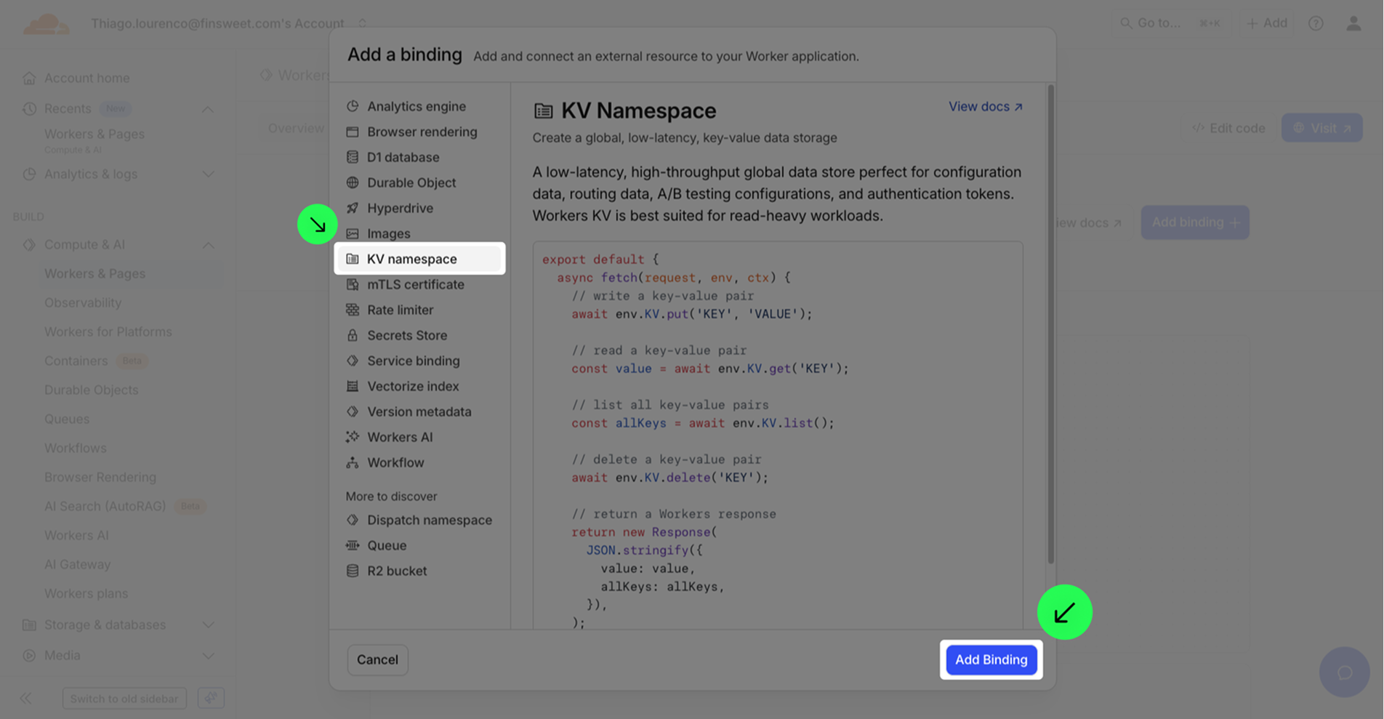Viewport: 1384px width, 719px height.
Task: Collapse the Recents section
Action: 208,109
